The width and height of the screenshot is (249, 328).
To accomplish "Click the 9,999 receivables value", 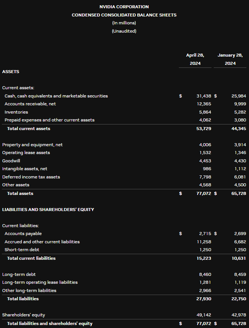I will (x=240, y=104).
